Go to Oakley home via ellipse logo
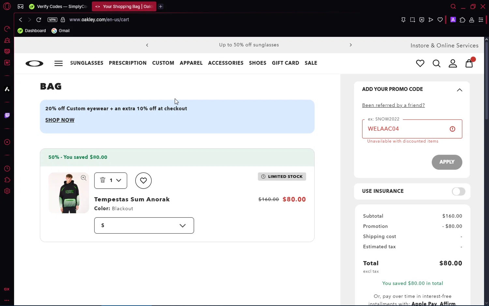This screenshot has width=489, height=306. (x=34, y=63)
